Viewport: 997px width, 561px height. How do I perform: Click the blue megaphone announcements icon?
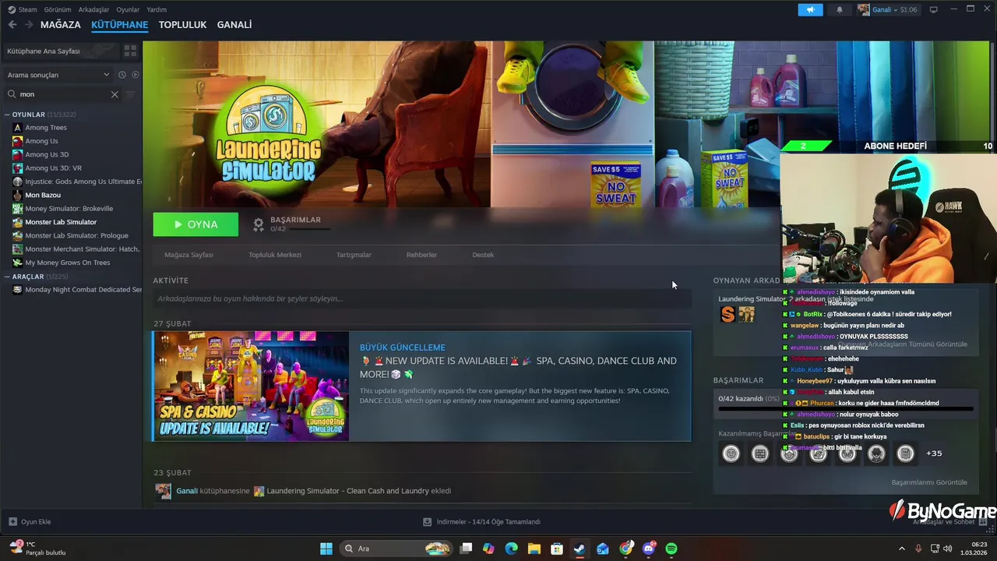click(x=810, y=9)
